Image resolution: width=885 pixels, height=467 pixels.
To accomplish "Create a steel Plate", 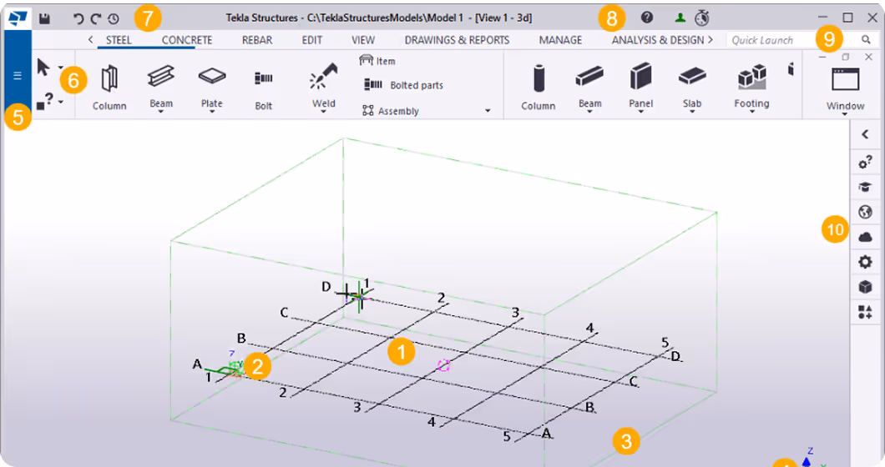I will point(212,86).
